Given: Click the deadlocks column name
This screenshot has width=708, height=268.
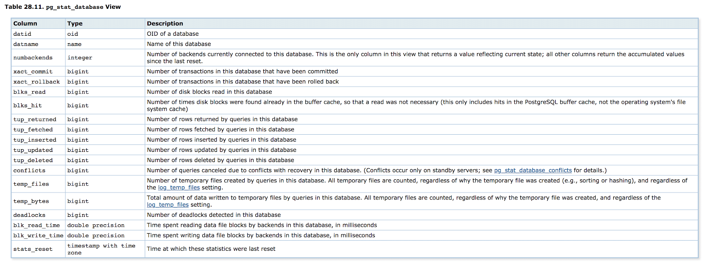Looking at the screenshot, I should click(x=29, y=215).
